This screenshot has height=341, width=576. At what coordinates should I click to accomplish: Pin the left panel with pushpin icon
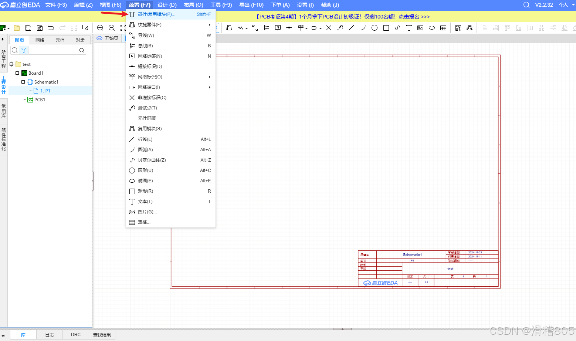[x=3, y=39]
